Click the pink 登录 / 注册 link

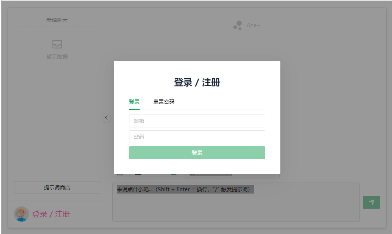[x=51, y=214]
